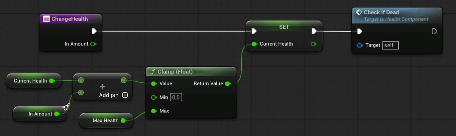456x136 pixels.
Task: Click the ChangeHealth node execution output pin
Action: 94,31
